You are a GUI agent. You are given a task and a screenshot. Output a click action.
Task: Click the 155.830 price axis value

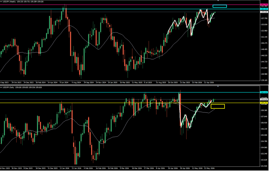tap(264, 24)
